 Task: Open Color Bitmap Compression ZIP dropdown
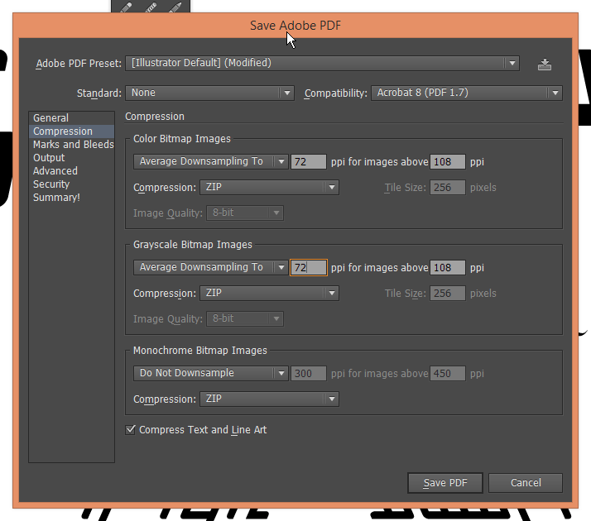tap(269, 187)
